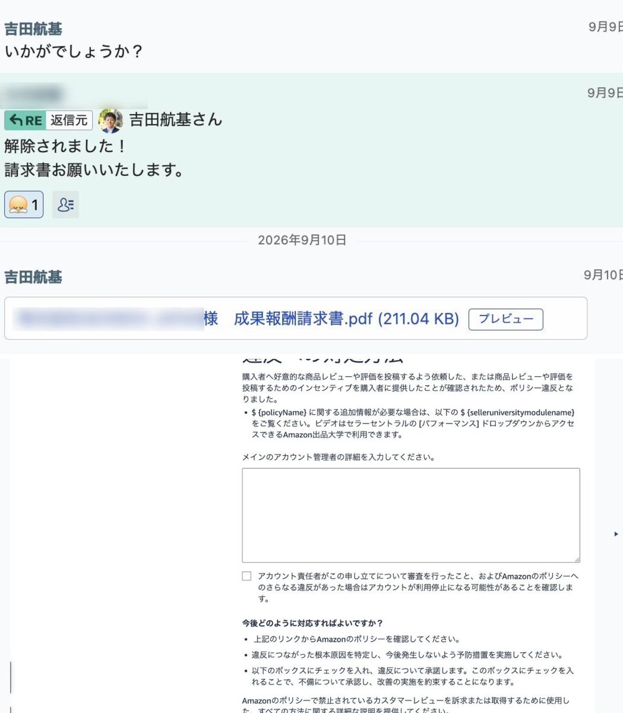Image resolution: width=623 pixels, height=713 pixels.
Task: Click inside the account manager details textarea
Action: [x=411, y=515]
